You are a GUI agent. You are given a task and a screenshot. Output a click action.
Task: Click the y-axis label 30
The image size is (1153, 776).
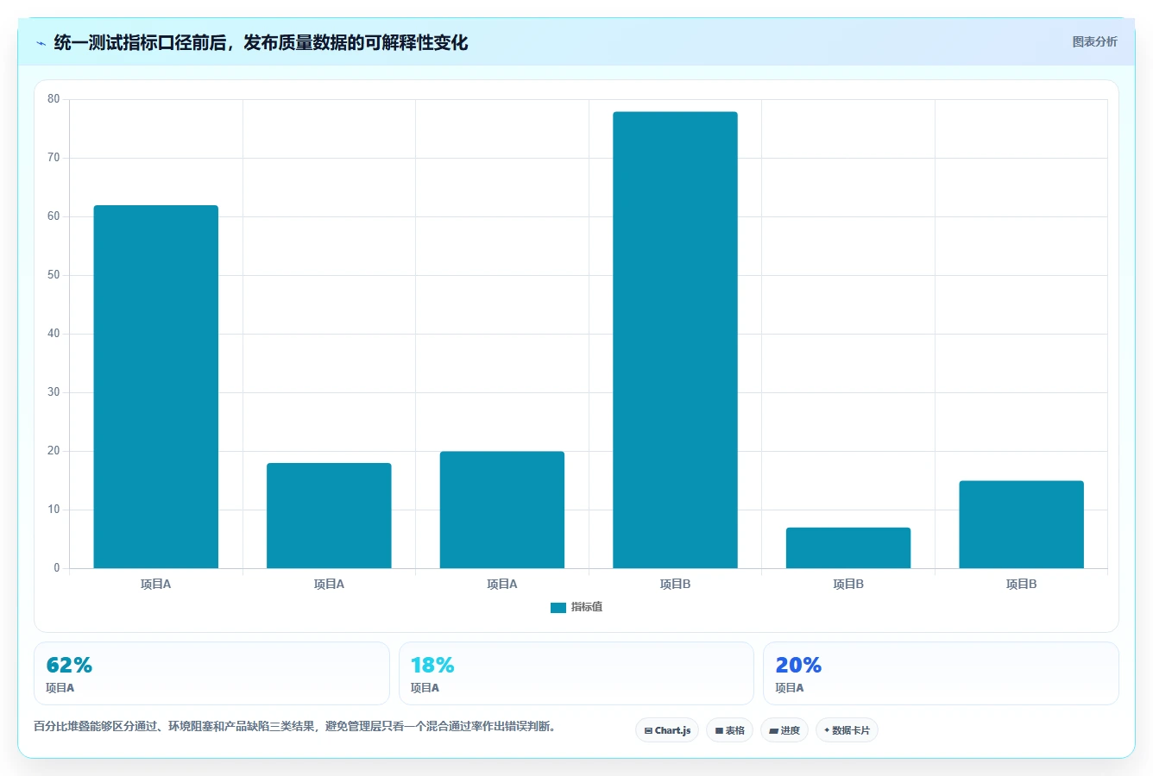54,392
